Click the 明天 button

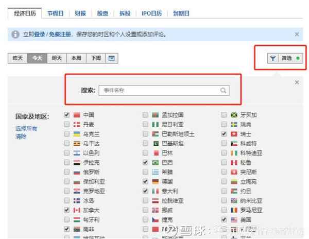(56, 58)
